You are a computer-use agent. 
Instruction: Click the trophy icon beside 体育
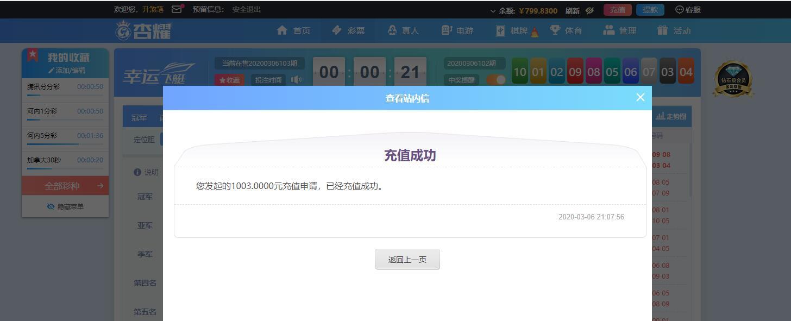pos(555,30)
